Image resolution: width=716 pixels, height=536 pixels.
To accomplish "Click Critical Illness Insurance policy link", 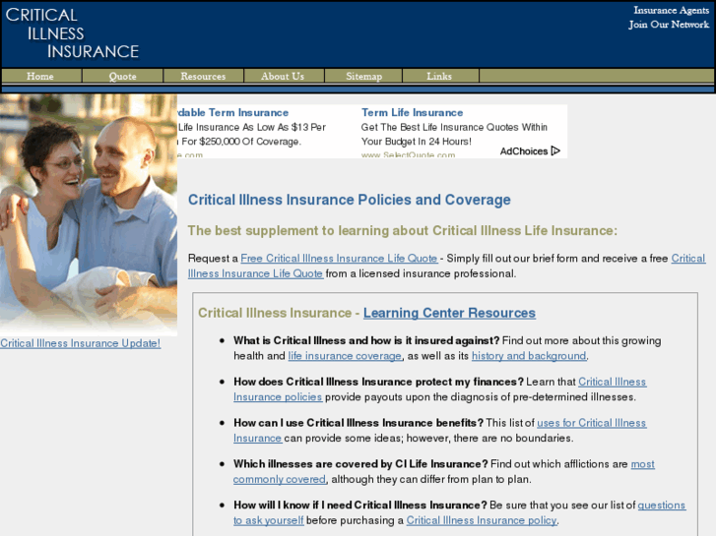I will coord(482,520).
